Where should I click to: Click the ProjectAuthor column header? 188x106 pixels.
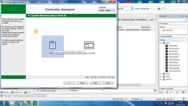pos(146,27)
